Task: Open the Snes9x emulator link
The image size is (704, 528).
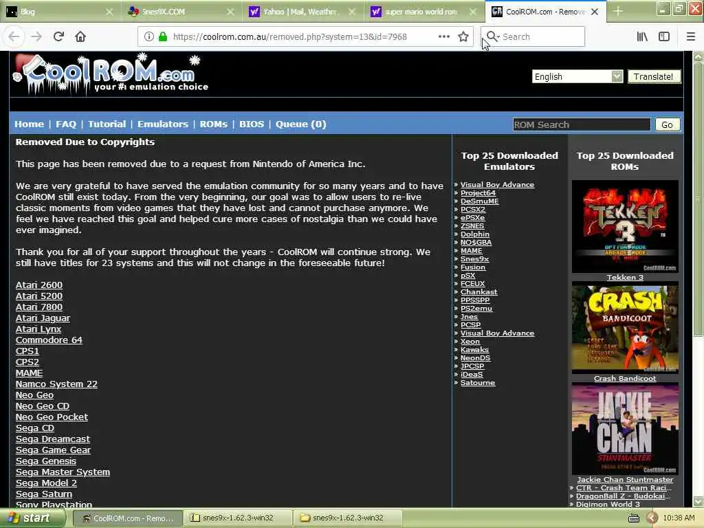Action: click(x=474, y=259)
